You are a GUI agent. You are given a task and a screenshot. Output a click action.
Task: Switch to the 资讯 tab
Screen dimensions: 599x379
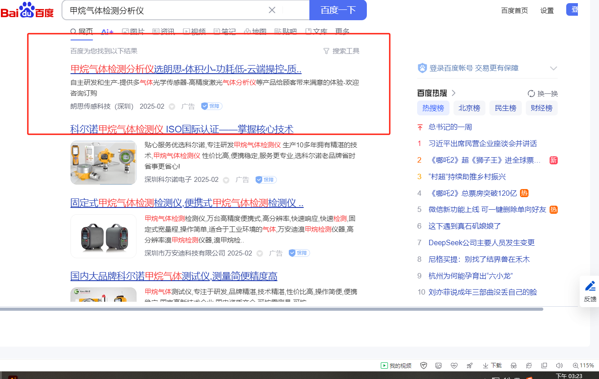(163, 31)
